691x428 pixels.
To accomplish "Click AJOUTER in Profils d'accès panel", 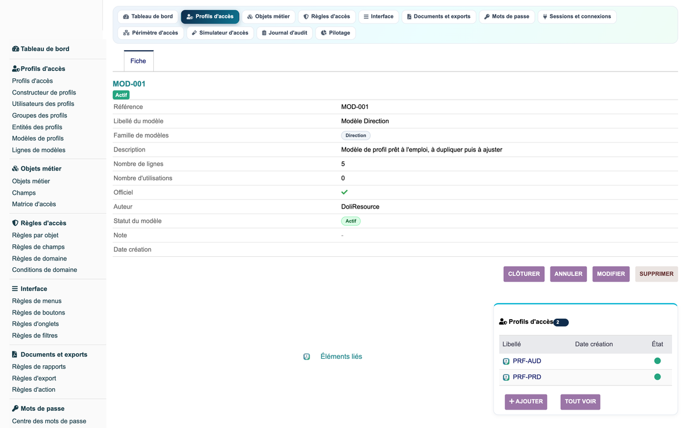I will coord(526,402).
